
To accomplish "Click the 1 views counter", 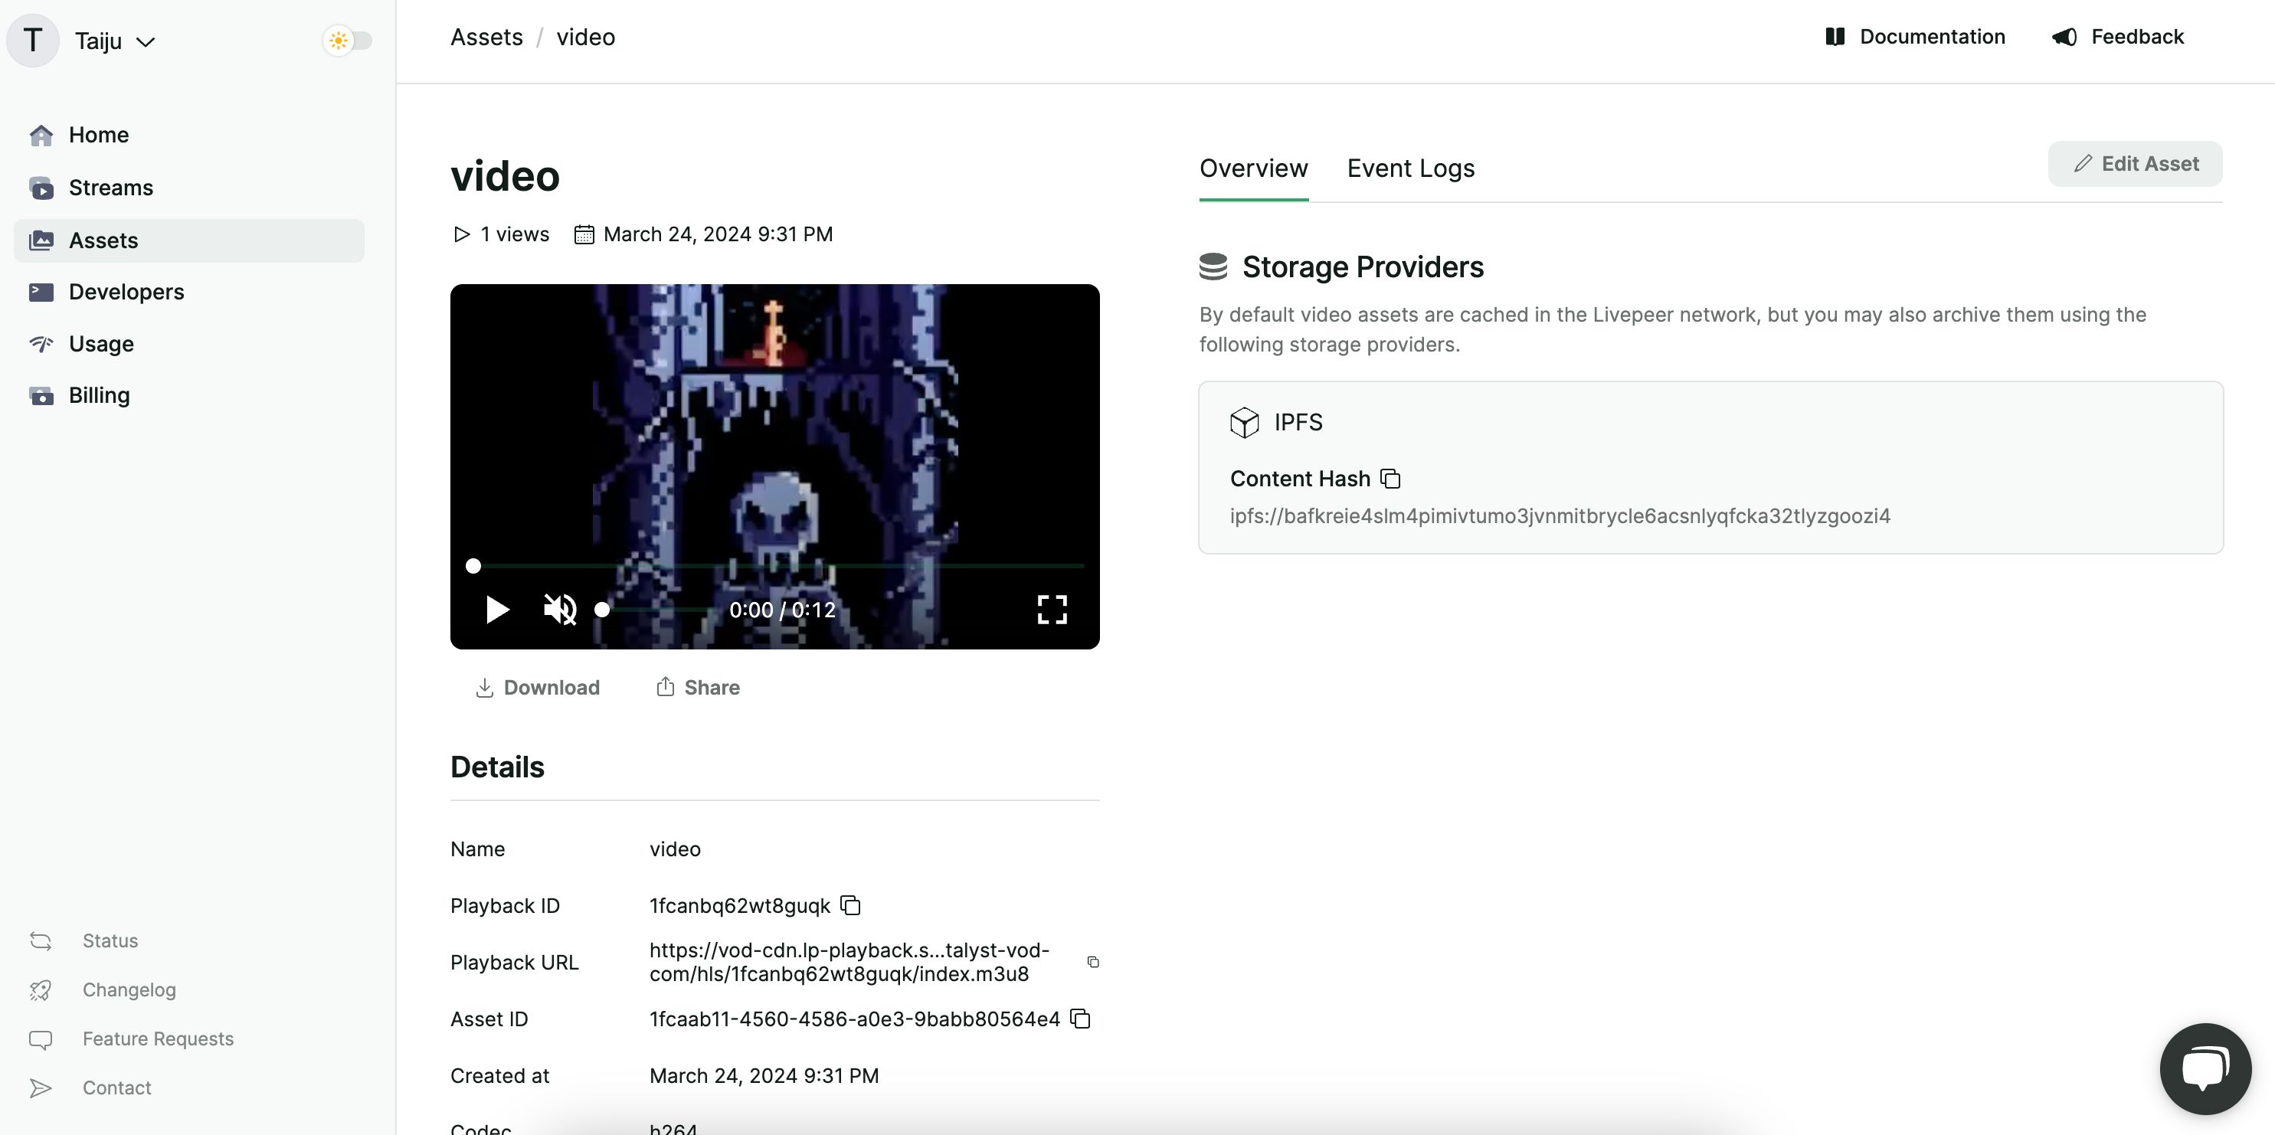I will pyautogui.click(x=501, y=234).
